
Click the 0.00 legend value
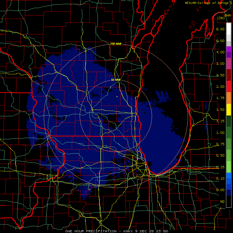(x=220, y=190)
